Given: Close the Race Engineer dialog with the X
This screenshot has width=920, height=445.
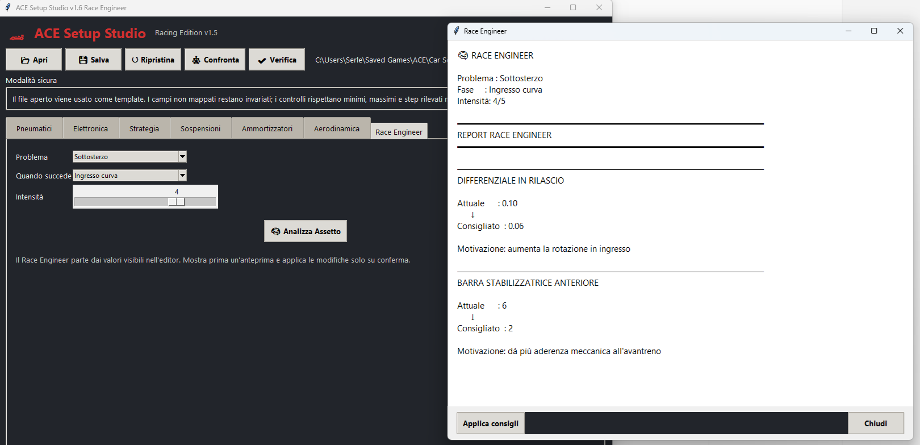Looking at the screenshot, I should pos(900,31).
